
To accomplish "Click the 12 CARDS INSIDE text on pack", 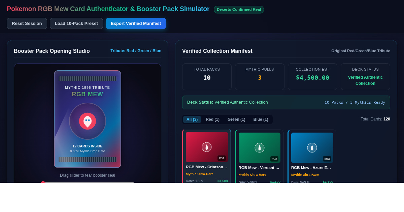I will coord(88,146).
